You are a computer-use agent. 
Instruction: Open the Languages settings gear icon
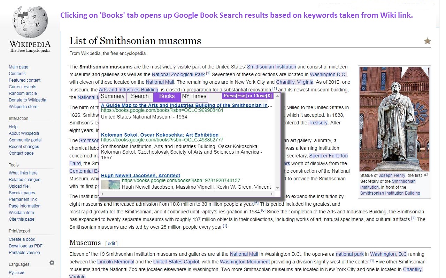[x=52, y=263]
